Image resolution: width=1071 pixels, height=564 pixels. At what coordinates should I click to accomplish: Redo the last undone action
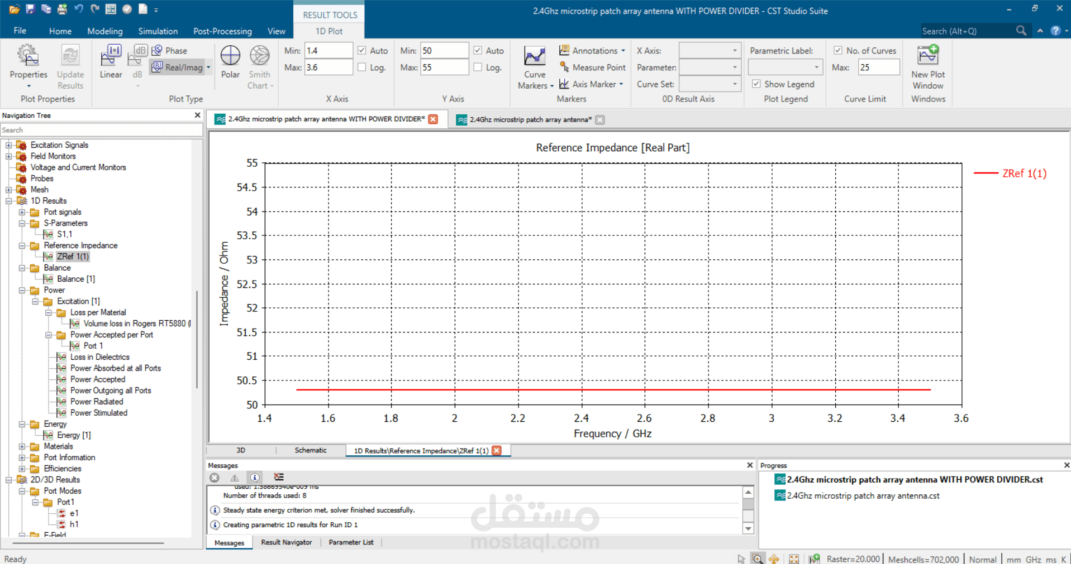pos(94,9)
